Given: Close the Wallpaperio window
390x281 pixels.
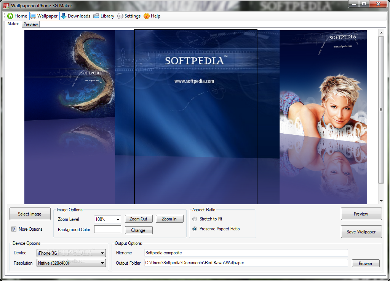Looking at the screenshot, I should pos(378,4).
